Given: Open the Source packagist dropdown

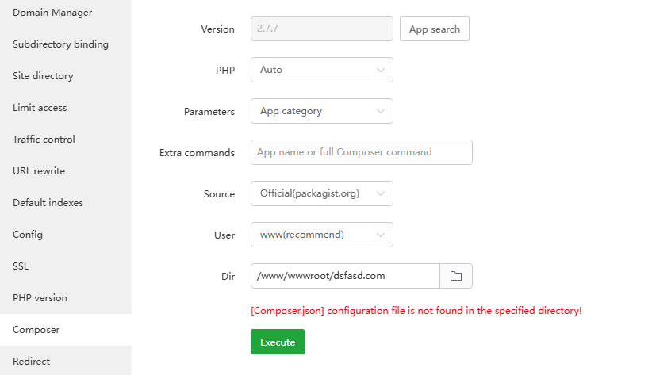Looking at the screenshot, I should tap(321, 193).
